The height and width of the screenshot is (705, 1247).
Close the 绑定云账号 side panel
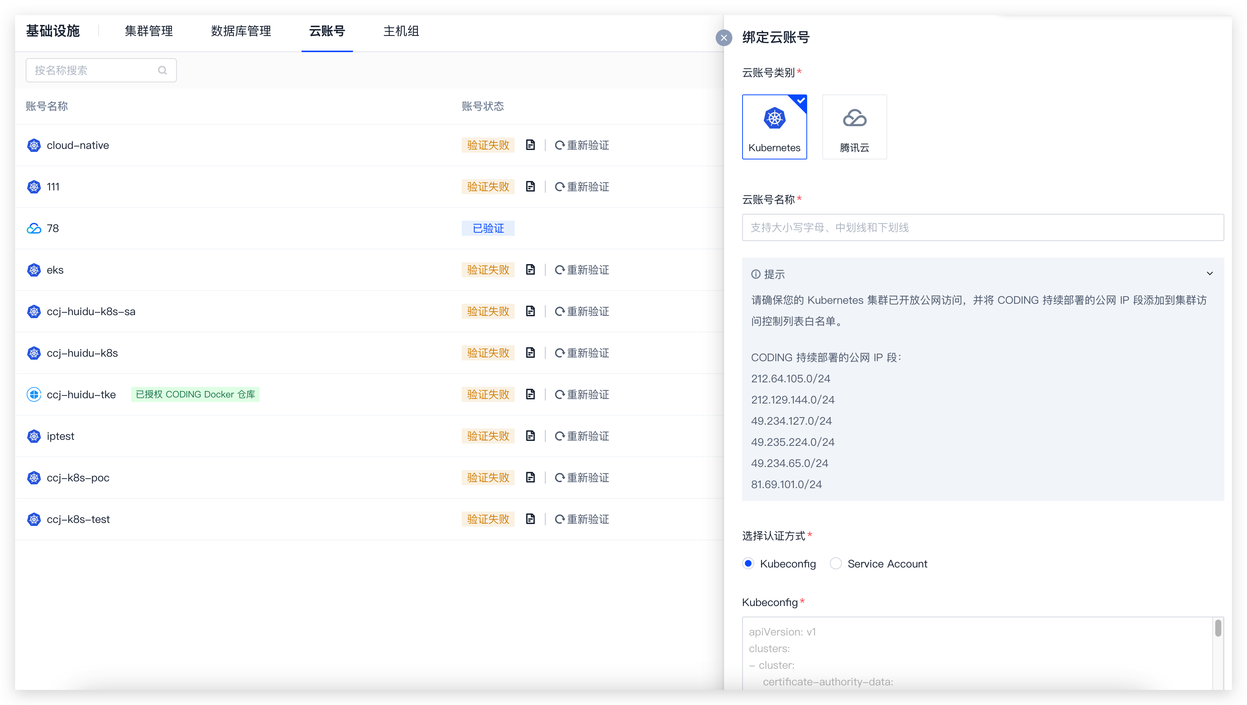pyautogui.click(x=724, y=38)
